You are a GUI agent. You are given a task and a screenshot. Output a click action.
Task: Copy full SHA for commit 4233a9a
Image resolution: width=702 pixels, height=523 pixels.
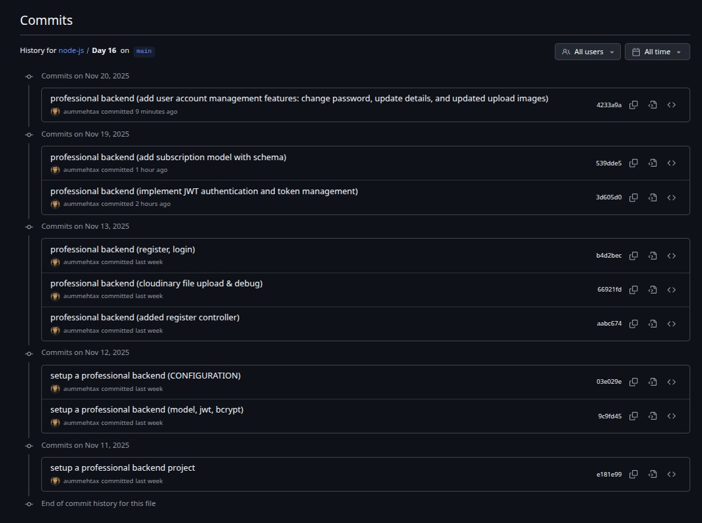[x=633, y=105]
